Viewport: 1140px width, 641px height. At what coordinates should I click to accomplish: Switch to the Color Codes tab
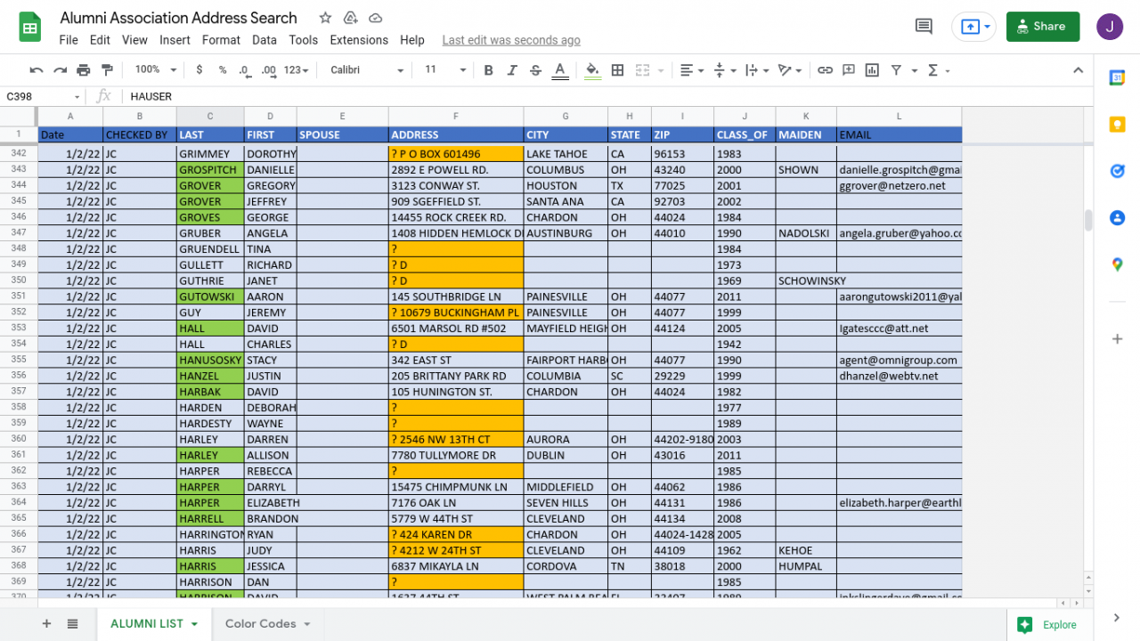tap(268, 624)
